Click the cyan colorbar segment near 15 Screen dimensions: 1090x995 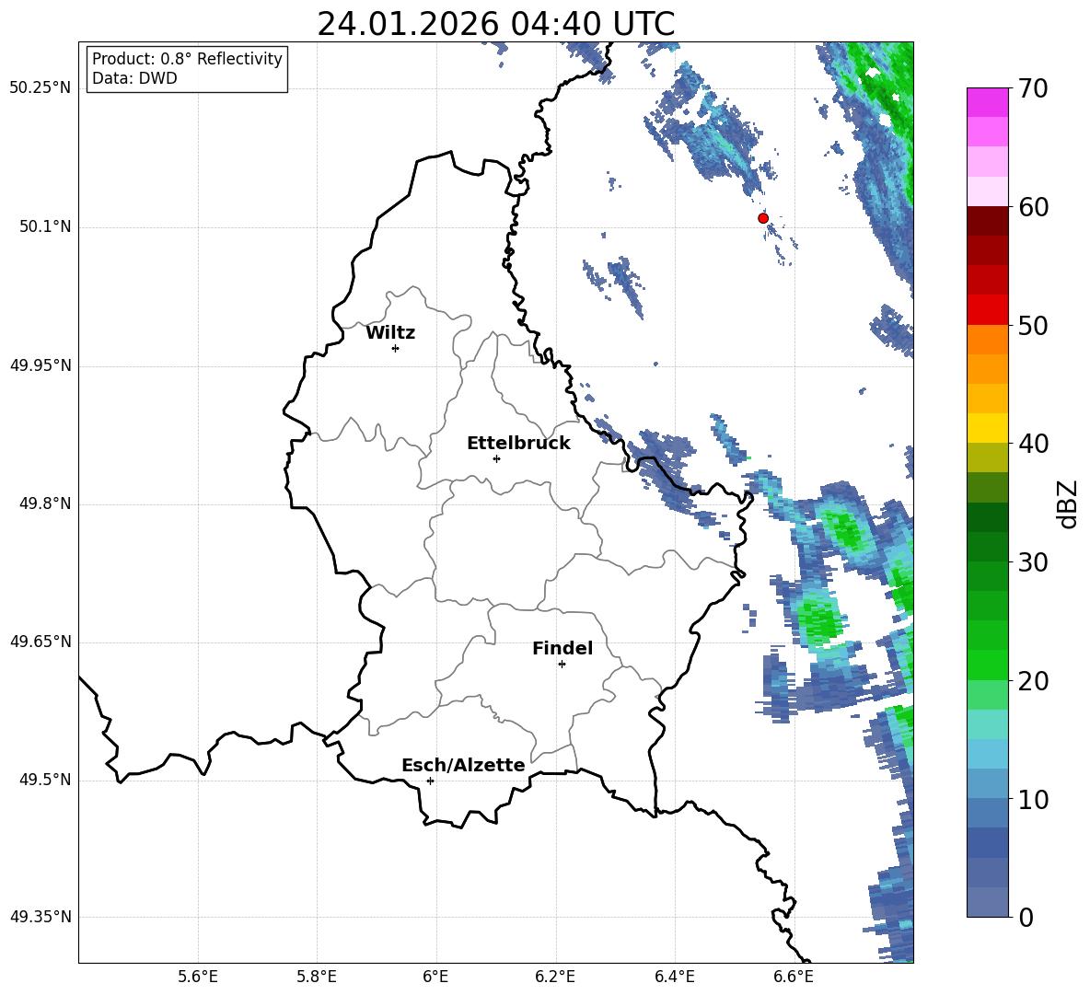click(x=987, y=724)
